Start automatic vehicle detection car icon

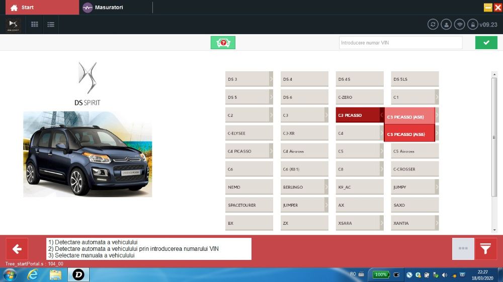pos(223,43)
